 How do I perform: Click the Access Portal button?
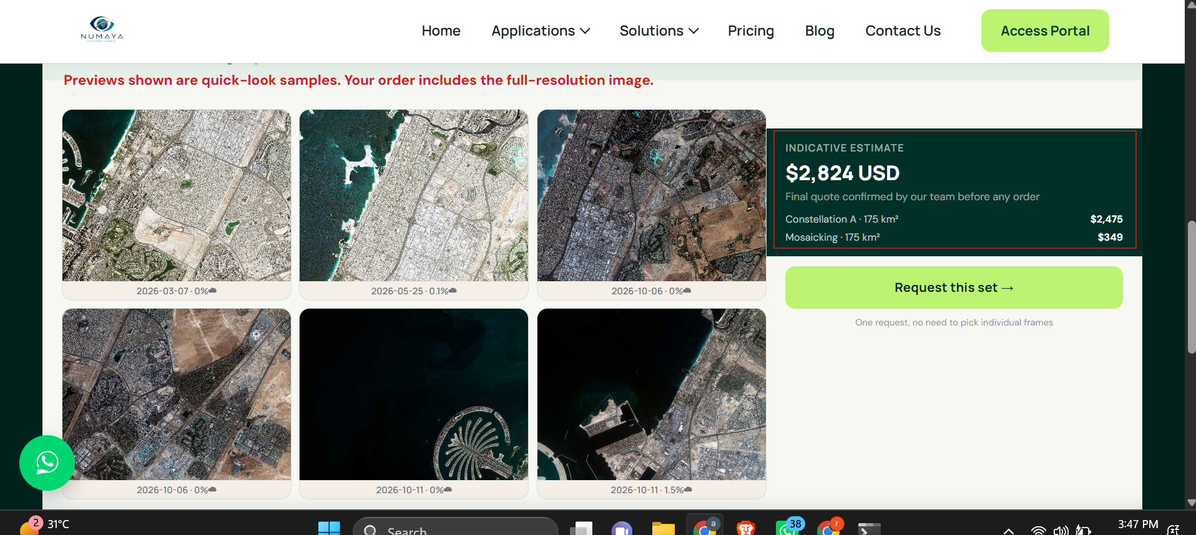click(x=1045, y=31)
